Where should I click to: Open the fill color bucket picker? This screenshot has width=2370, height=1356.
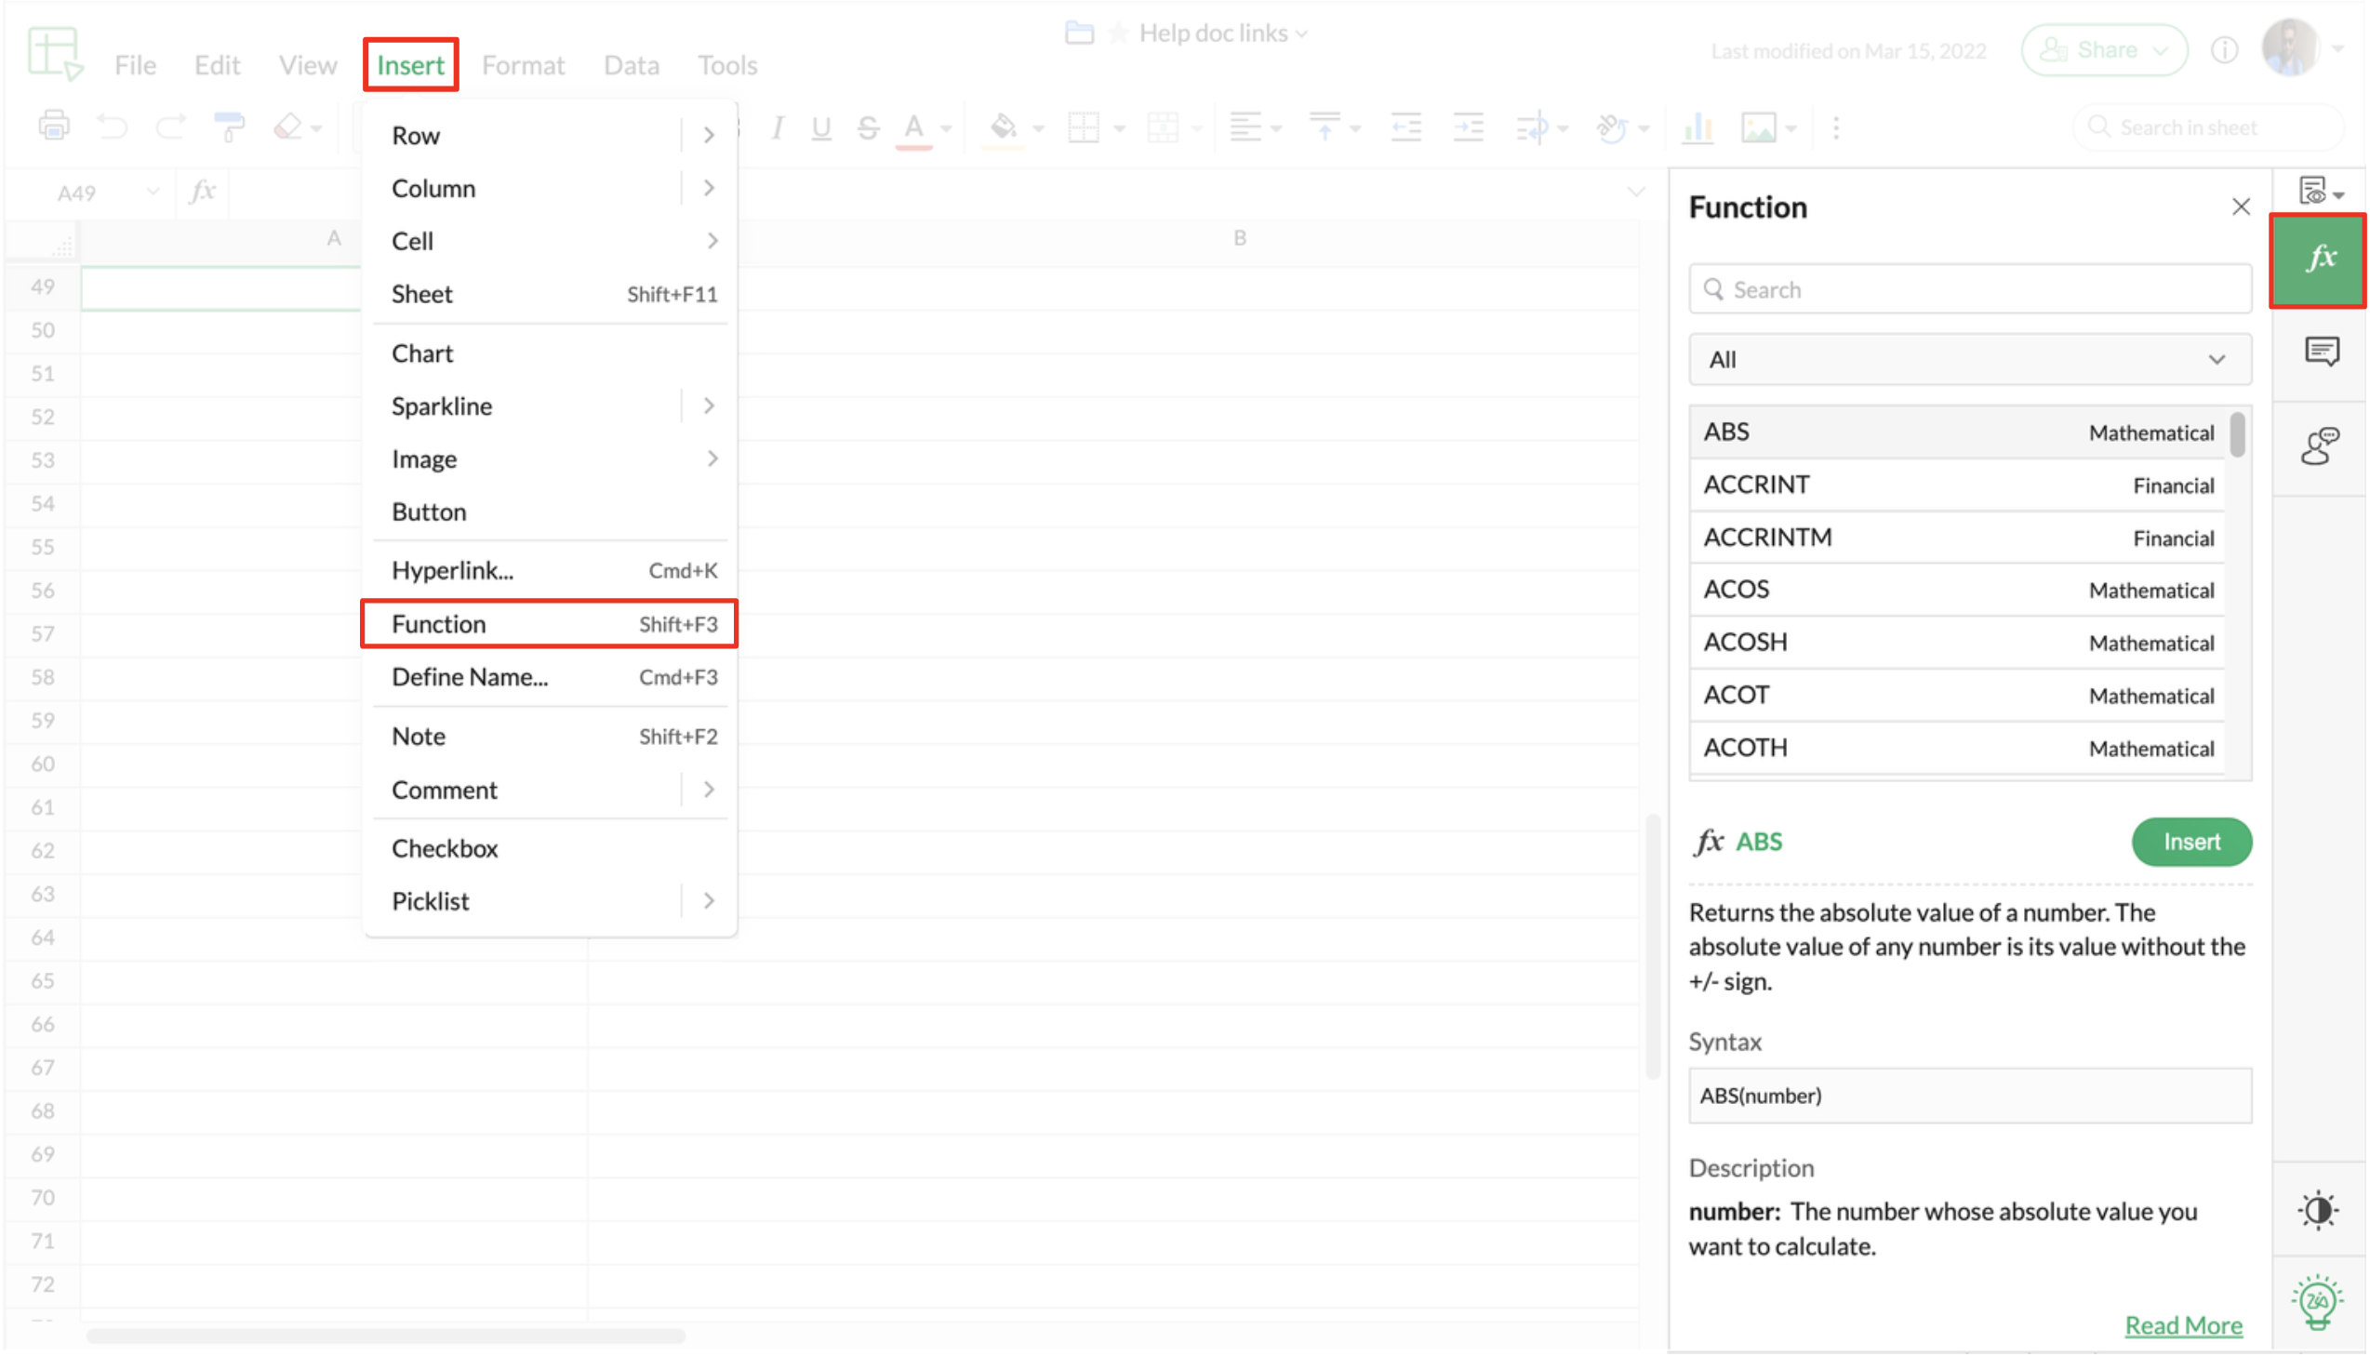coord(1003,126)
